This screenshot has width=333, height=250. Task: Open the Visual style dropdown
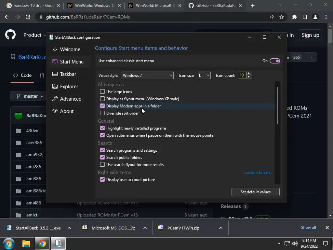147,76
